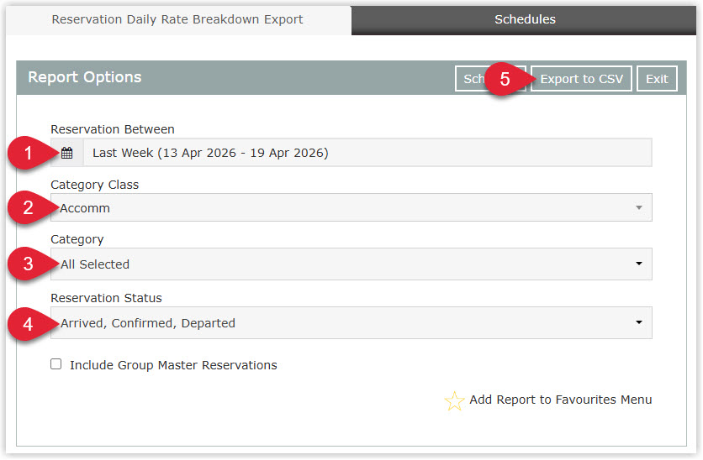The height and width of the screenshot is (460, 703).
Task: Click the favourites star icon
Action: 454,400
